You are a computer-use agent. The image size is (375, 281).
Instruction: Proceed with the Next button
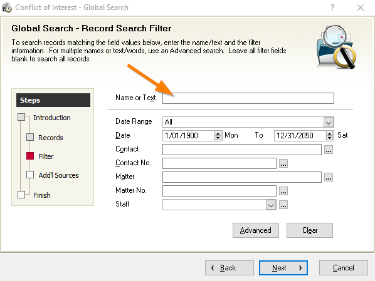(x=283, y=268)
